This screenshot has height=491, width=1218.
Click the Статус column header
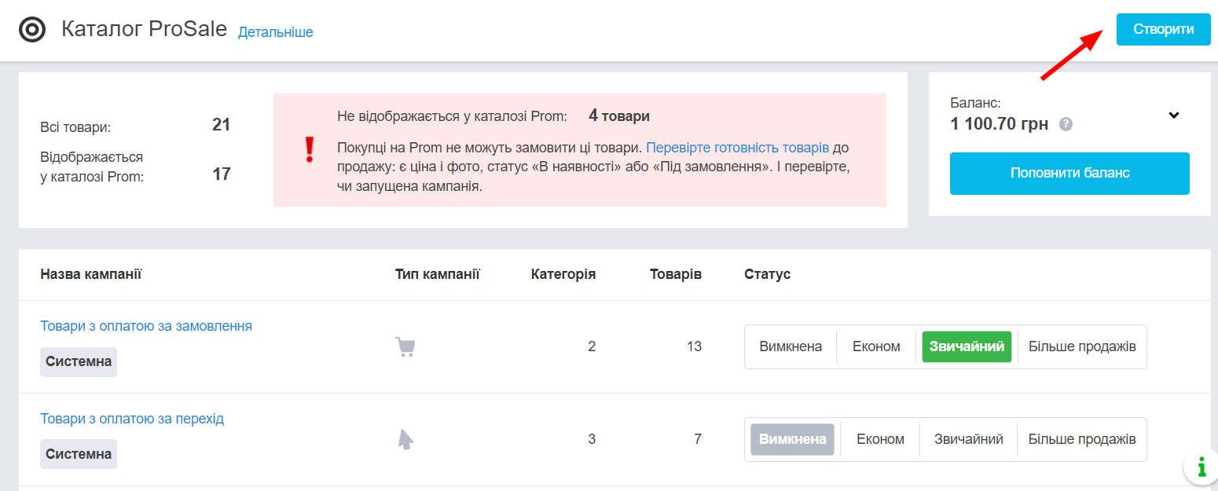tap(767, 274)
